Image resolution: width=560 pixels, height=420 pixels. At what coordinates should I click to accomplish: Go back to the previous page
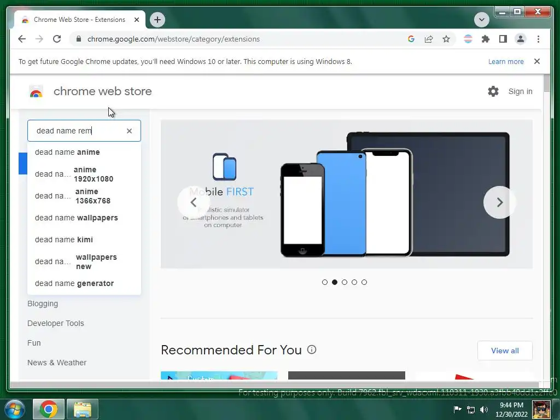22,39
